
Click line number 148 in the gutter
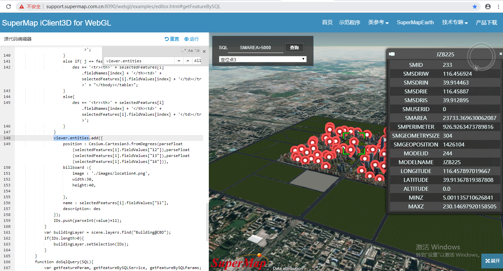(x=7, y=138)
